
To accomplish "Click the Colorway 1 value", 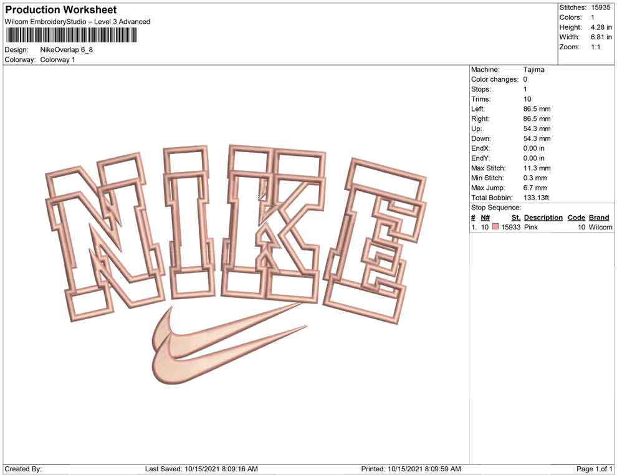I will (x=57, y=60).
